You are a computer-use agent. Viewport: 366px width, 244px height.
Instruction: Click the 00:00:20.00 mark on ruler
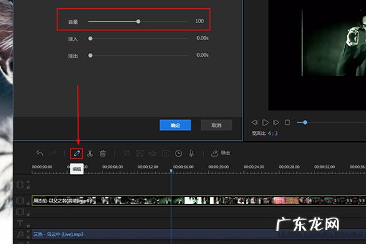pyautogui.click(x=218, y=167)
